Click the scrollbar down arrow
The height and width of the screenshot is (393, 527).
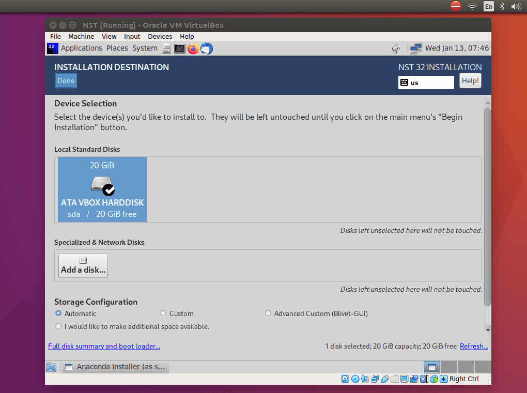pos(487,329)
